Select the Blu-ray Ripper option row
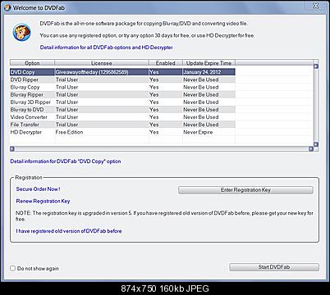 (122, 94)
